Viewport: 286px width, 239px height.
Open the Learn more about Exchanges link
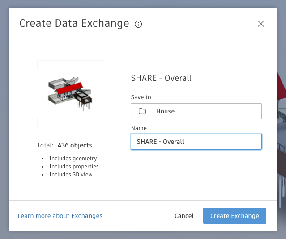click(x=60, y=216)
